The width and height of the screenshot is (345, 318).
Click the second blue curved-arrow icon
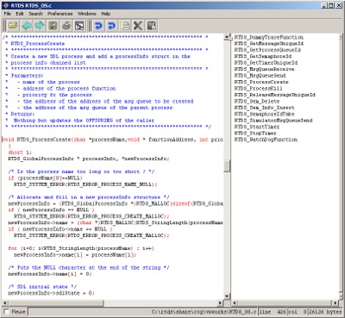click(x=111, y=26)
